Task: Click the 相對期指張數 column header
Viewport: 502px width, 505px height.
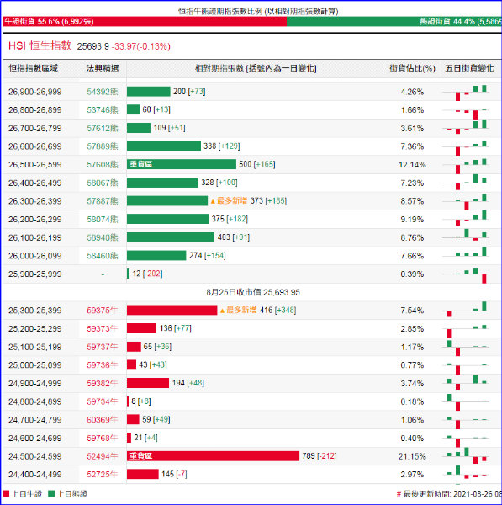Action: 256,68
